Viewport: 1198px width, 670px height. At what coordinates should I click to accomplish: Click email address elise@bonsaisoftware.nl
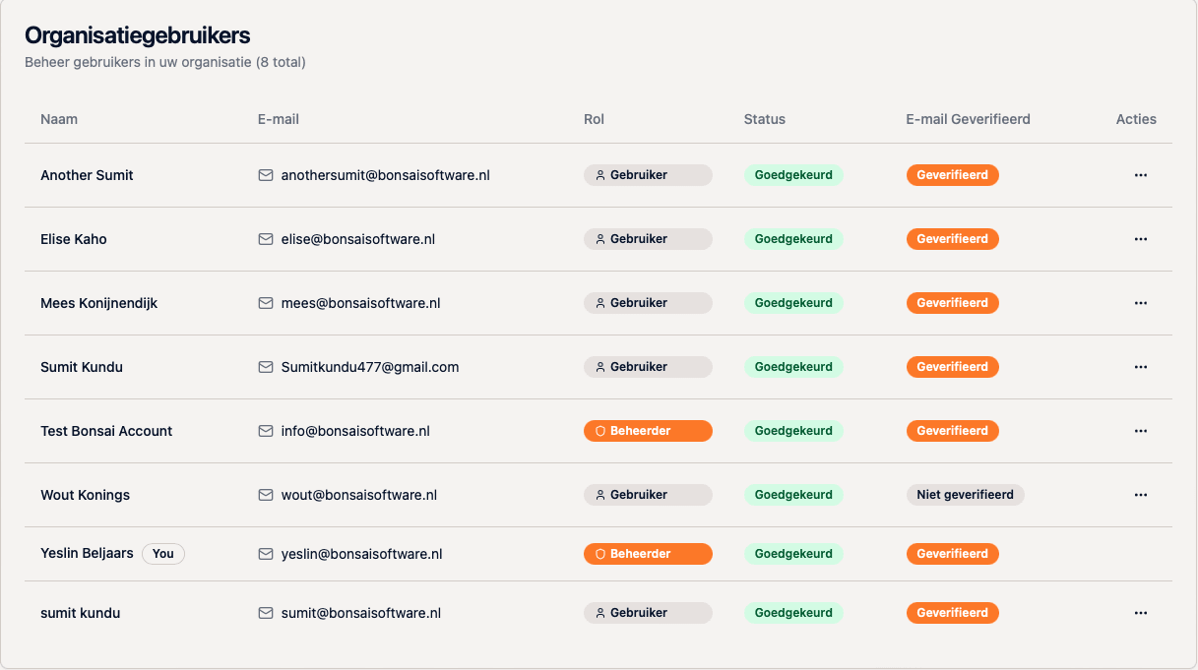[358, 239]
